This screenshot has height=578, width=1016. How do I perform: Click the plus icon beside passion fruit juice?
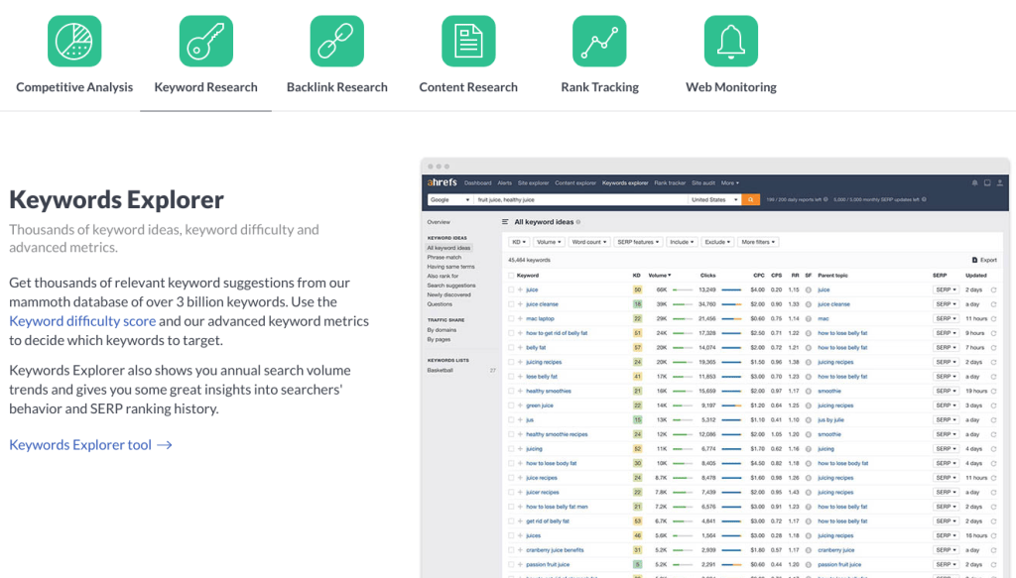point(520,564)
